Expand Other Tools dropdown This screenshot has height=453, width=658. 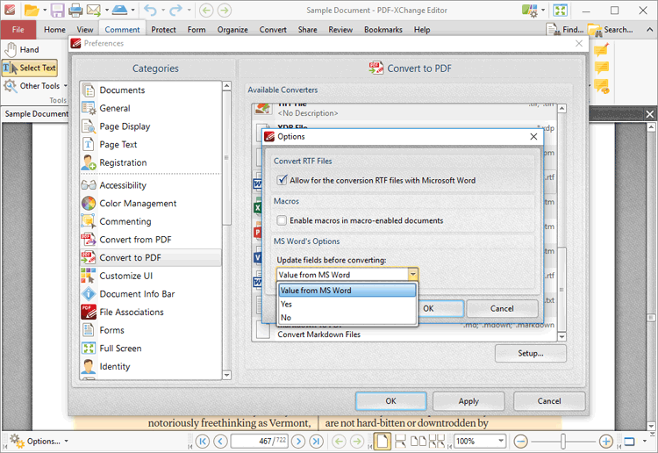click(66, 86)
